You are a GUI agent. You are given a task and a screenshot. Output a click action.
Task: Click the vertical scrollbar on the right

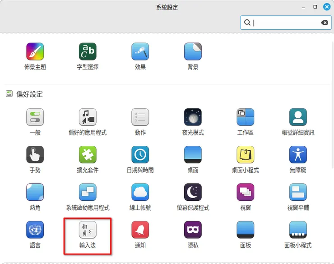pos(333,104)
